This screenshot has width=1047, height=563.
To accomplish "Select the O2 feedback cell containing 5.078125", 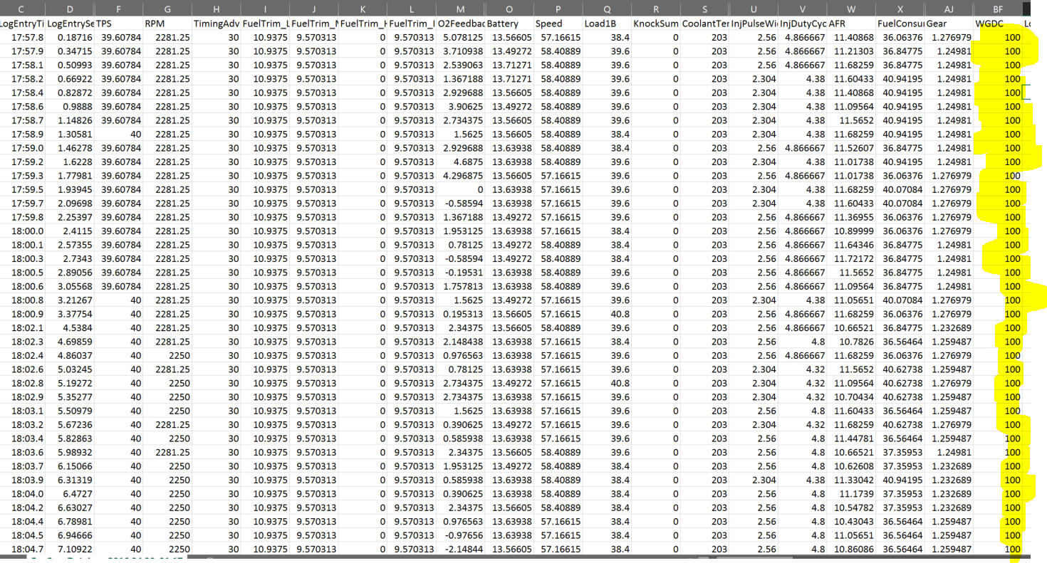I will tap(459, 37).
